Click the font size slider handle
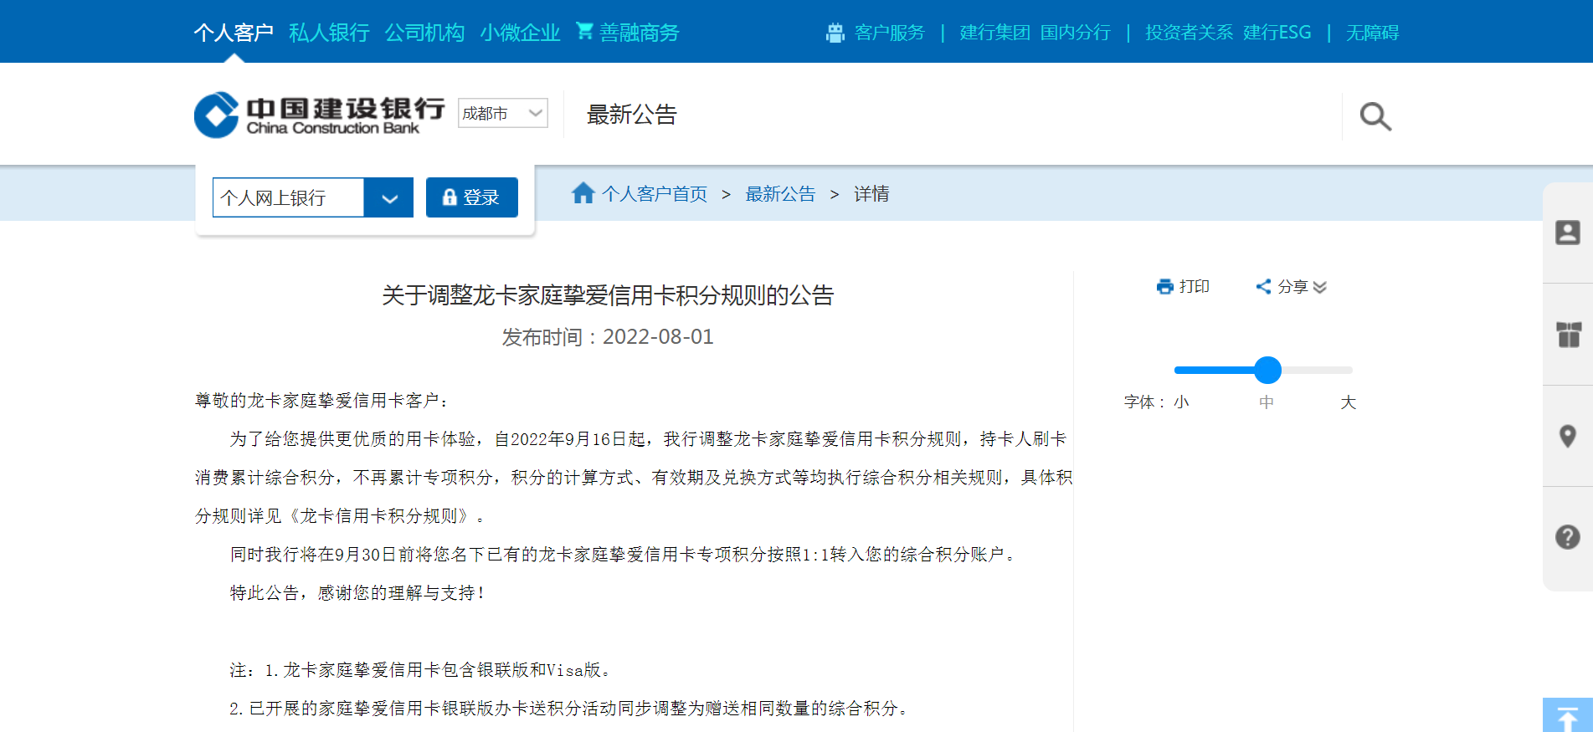Viewport: 1593px width, 732px height. (1267, 370)
